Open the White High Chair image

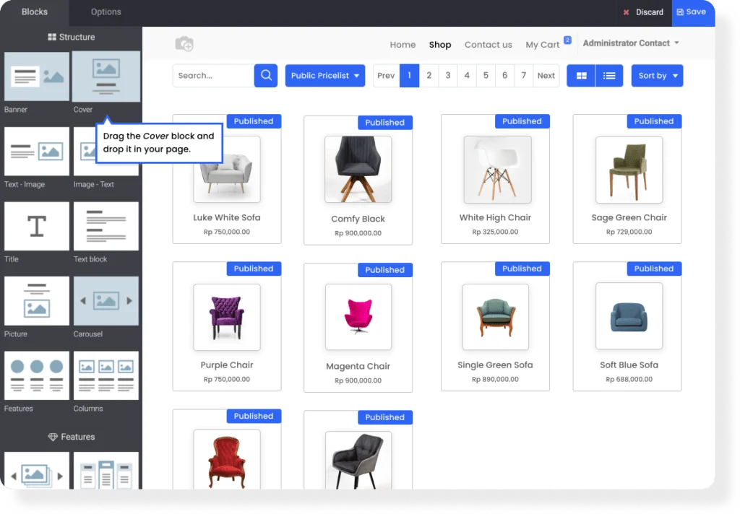(497, 170)
